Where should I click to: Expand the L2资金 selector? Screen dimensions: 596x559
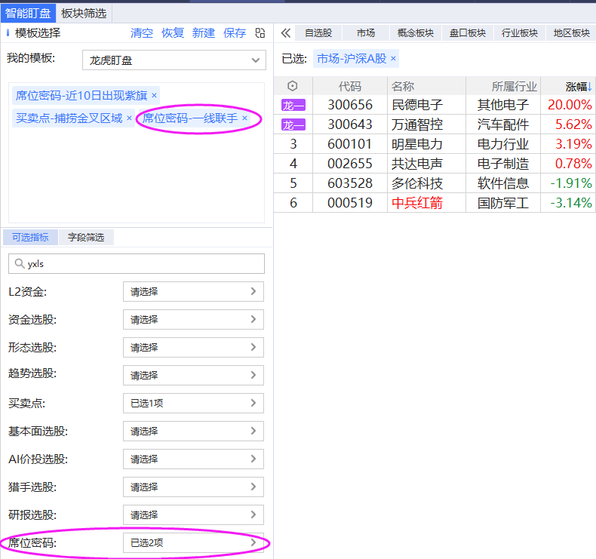[193, 291]
